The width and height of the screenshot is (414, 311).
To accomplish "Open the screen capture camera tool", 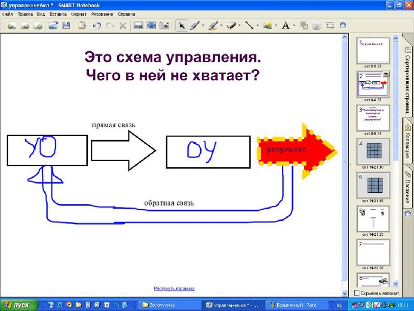I will tap(164, 25).
